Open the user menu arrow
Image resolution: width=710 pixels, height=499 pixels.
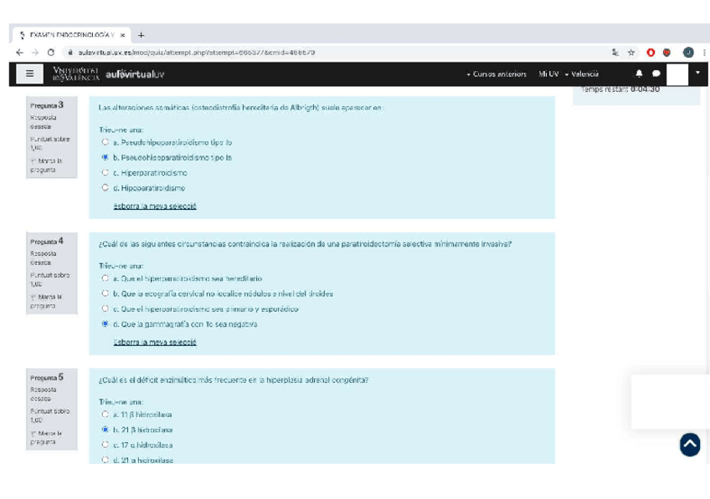click(x=697, y=73)
